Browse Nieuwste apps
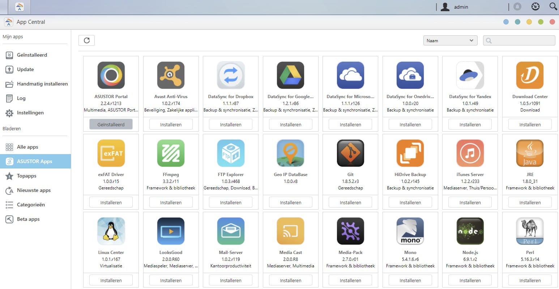 point(35,190)
